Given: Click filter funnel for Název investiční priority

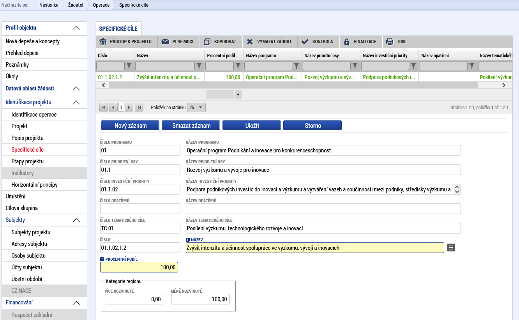Looking at the screenshot, I should 413,66.
